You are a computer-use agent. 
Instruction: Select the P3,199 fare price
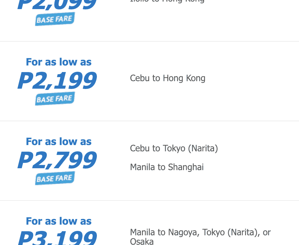57,239
